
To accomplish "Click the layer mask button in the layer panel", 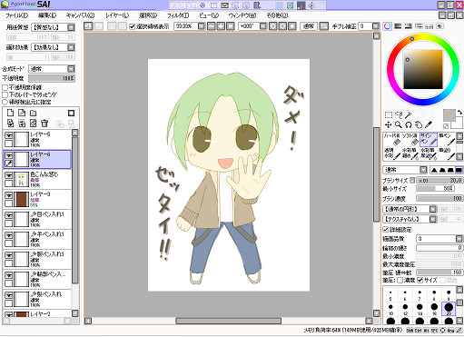I will coord(71,113).
